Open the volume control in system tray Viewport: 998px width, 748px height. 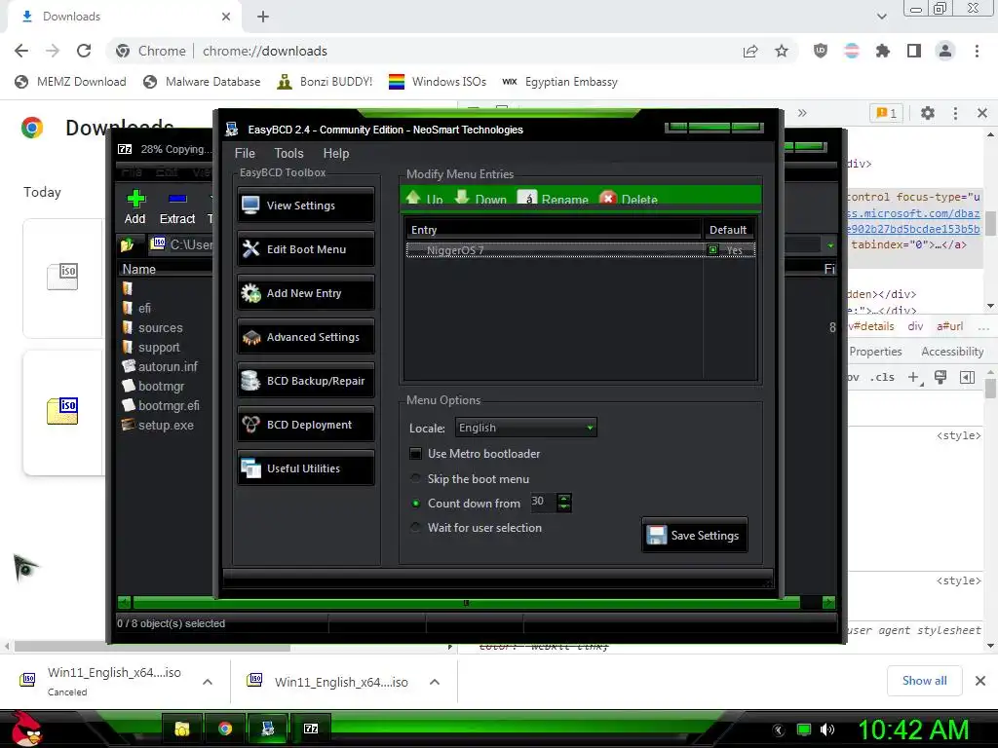coord(827,729)
